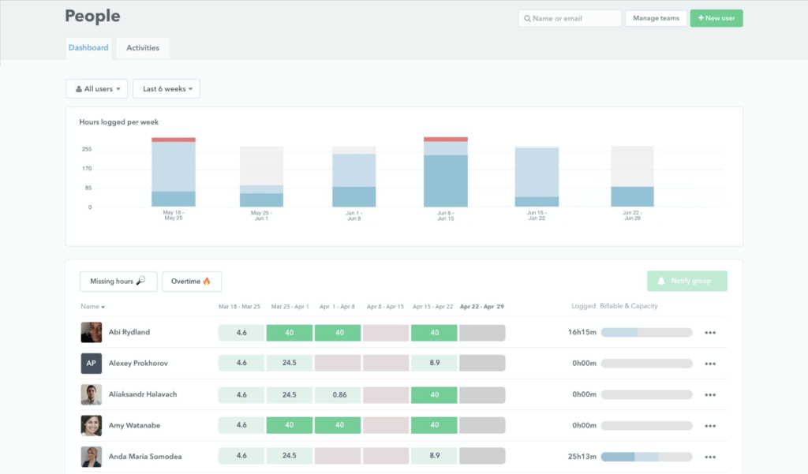Screen dimensions: 808x474
Task: Click the Manage teams button
Action: tap(656, 17)
